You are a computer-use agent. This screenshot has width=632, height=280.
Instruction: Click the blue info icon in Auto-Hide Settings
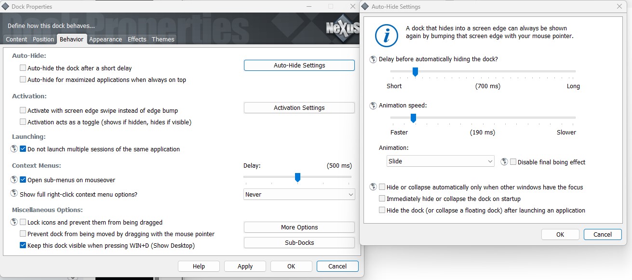(x=386, y=36)
